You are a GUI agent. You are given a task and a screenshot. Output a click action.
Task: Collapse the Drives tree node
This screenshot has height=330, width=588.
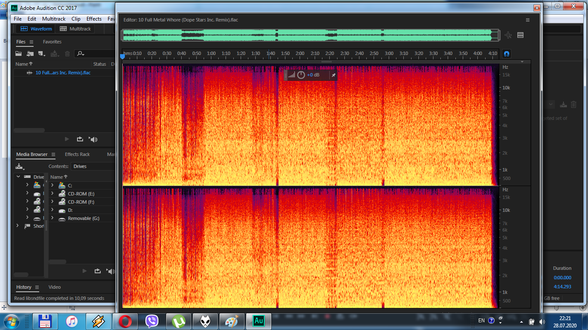point(18,177)
